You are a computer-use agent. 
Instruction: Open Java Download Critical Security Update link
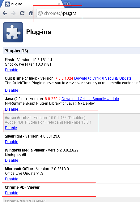coord(90,99)
